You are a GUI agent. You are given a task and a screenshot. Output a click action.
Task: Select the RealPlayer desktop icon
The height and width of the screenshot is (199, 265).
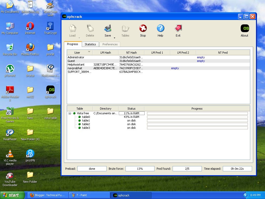(10, 134)
